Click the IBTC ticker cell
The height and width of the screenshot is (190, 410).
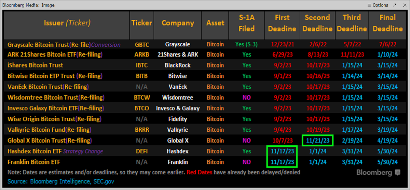click(x=142, y=65)
